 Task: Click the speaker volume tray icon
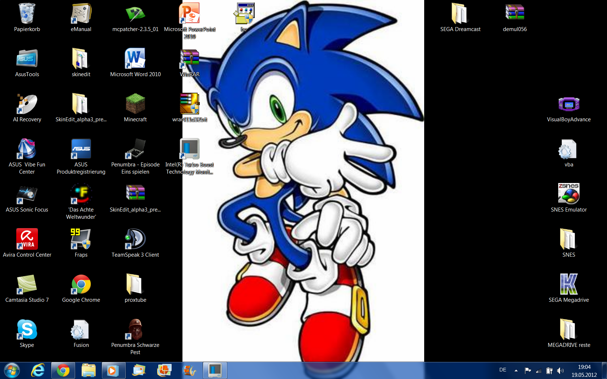tap(560, 370)
